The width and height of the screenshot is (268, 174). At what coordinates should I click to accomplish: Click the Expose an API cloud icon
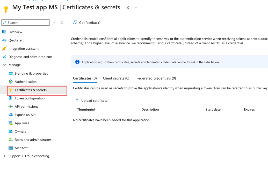tap(11, 115)
